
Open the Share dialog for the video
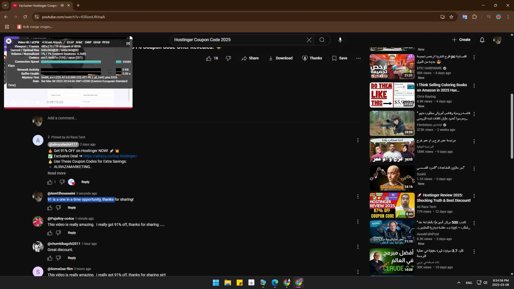click(x=250, y=58)
